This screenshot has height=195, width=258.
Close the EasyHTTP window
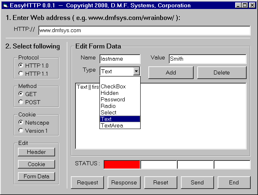click(x=252, y=5)
